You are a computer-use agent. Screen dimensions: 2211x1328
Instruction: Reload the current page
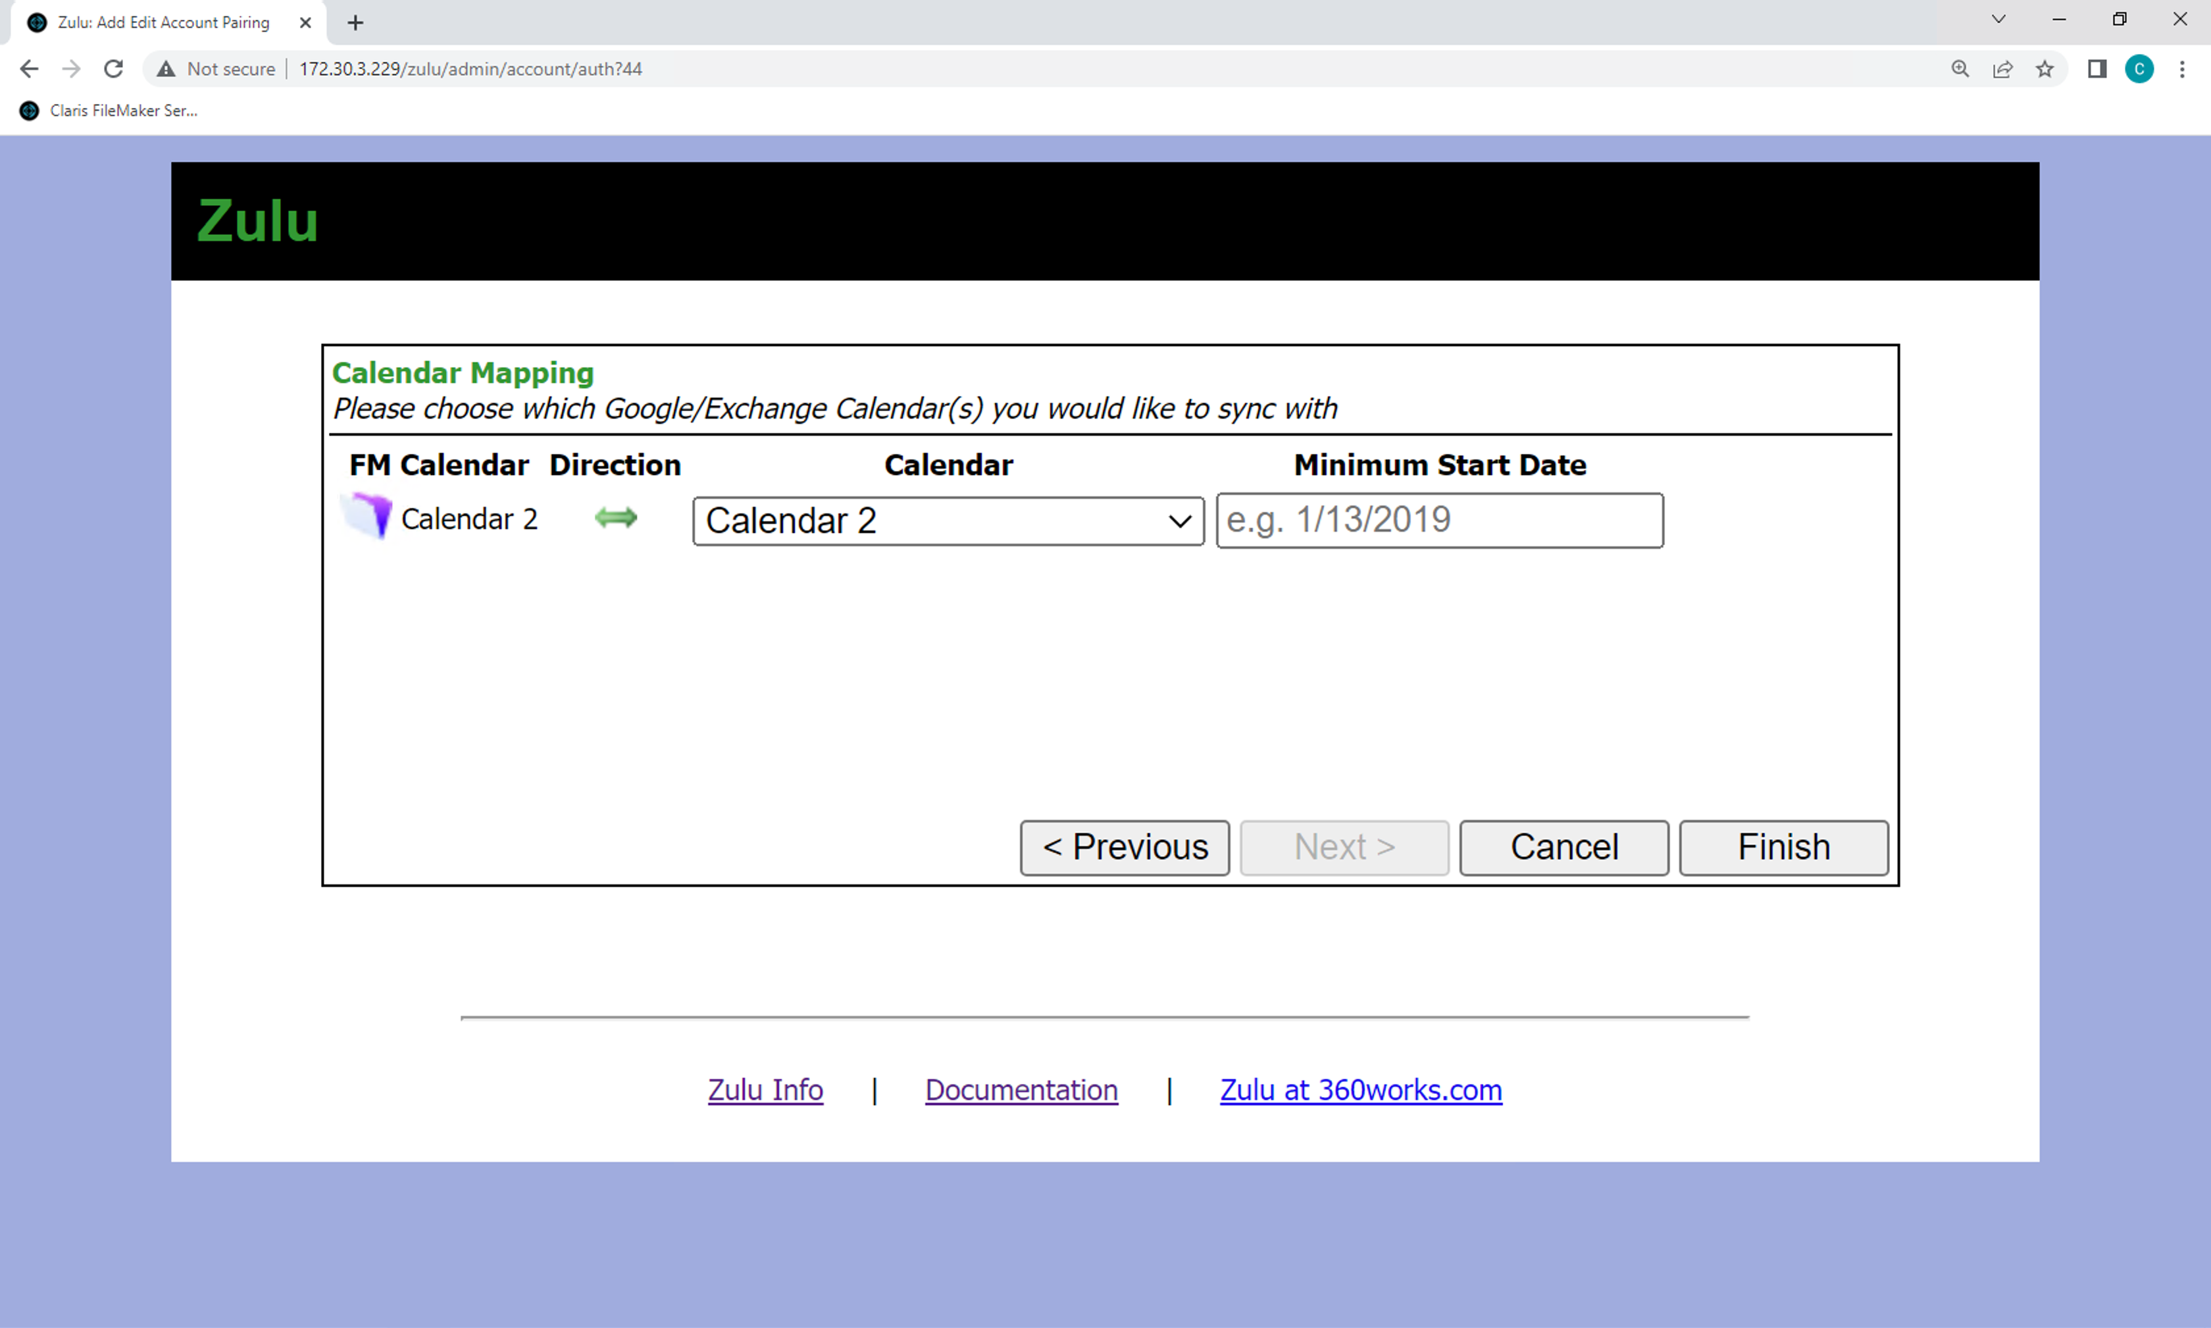114,69
